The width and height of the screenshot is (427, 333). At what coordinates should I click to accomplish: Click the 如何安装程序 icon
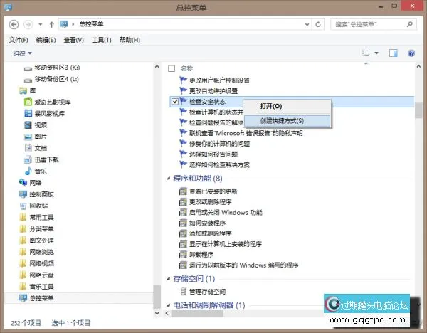pos(183,223)
